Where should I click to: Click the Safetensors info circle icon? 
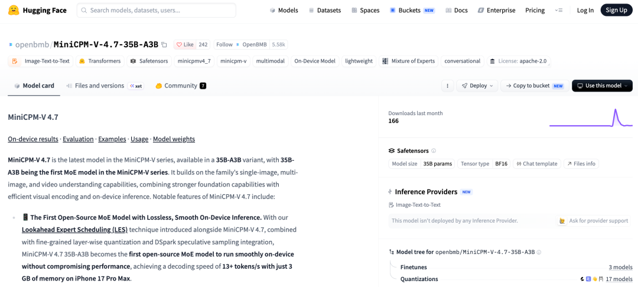click(x=434, y=151)
